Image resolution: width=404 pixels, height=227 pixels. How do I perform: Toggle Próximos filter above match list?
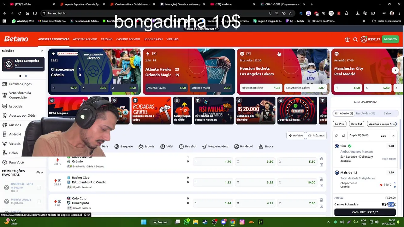click(316, 136)
